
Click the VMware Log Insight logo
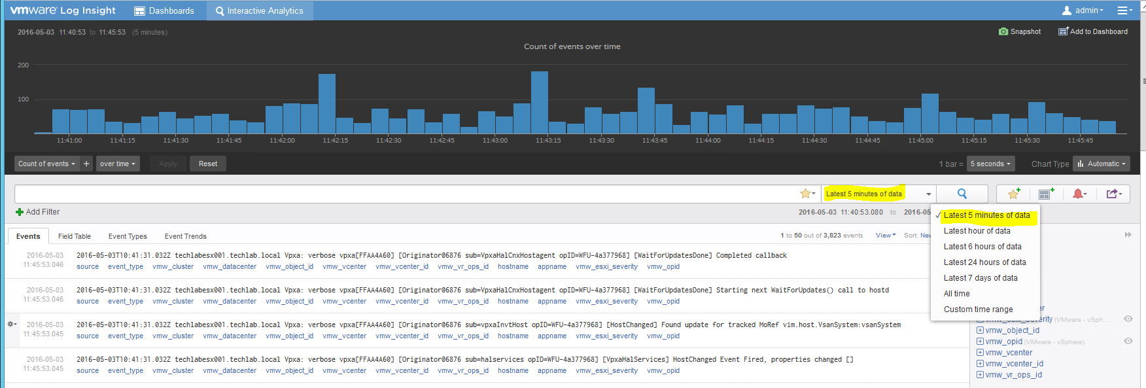tap(63, 10)
